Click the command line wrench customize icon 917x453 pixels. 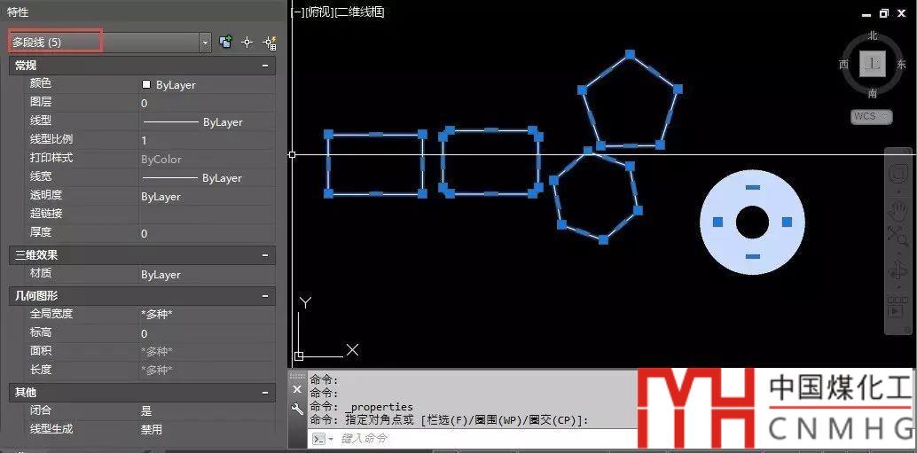[x=297, y=409]
